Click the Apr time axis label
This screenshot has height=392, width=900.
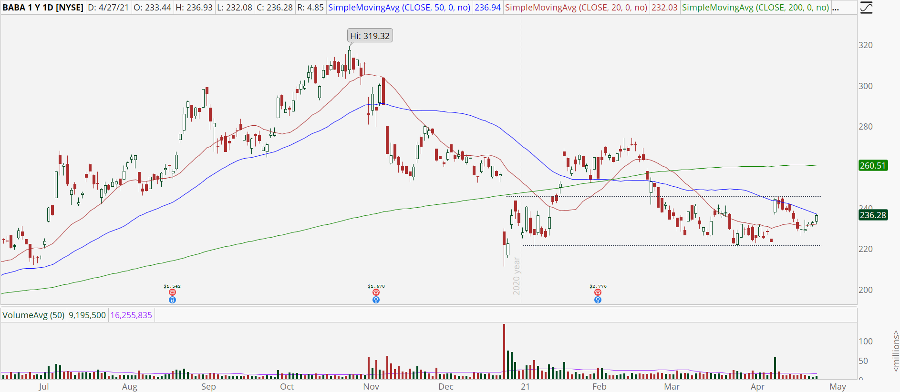click(x=757, y=386)
